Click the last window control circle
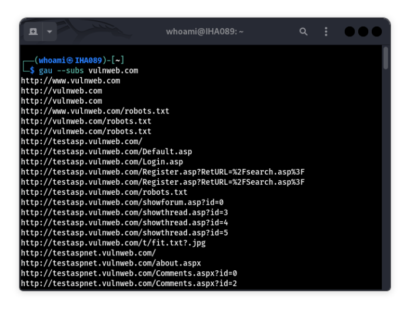Viewport: 410px width, 312px height. tap(376, 32)
